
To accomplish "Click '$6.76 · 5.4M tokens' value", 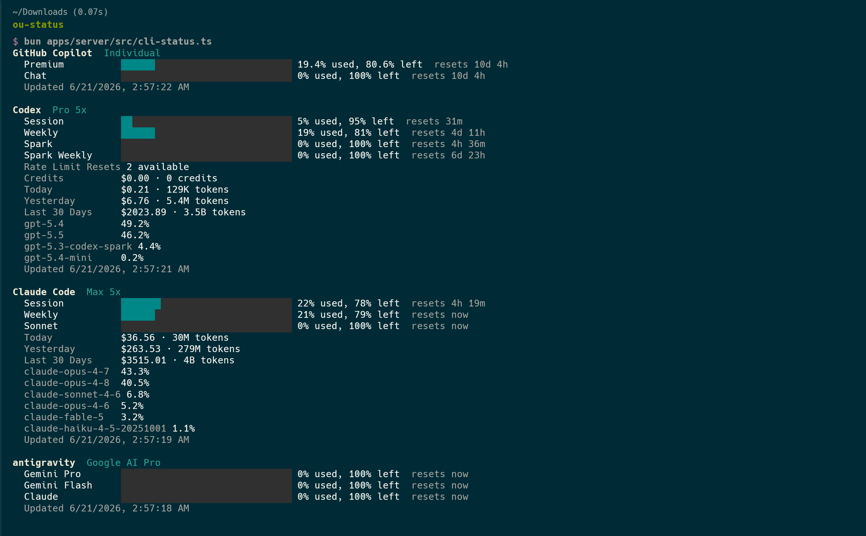I will [x=175, y=201].
